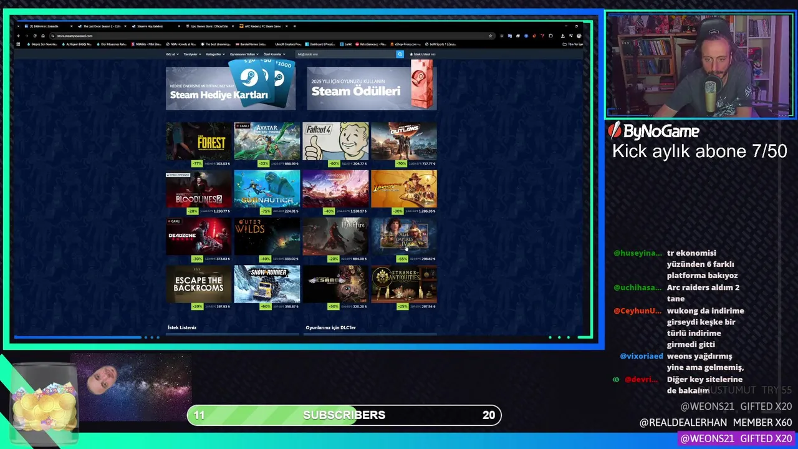
Task: Switch to the LinkedIn browser tab
Action: (x=49, y=26)
